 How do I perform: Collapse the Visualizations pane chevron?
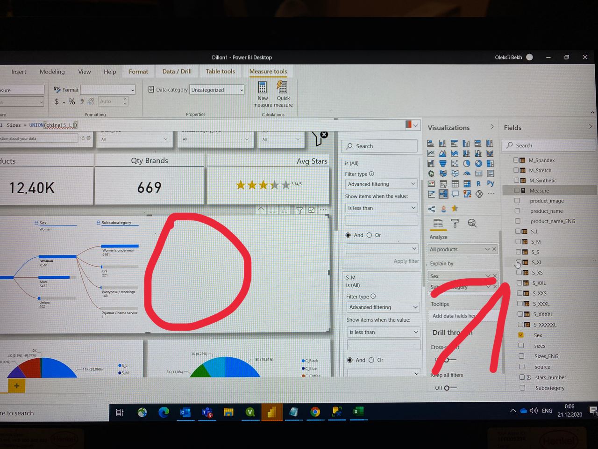click(492, 127)
